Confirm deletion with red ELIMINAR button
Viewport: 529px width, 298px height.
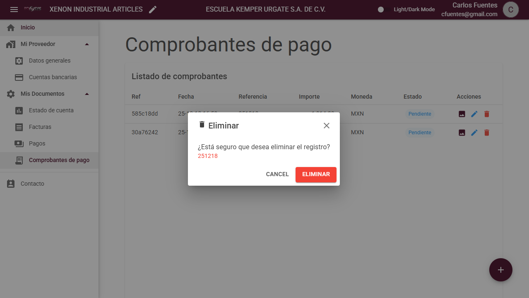point(316,174)
